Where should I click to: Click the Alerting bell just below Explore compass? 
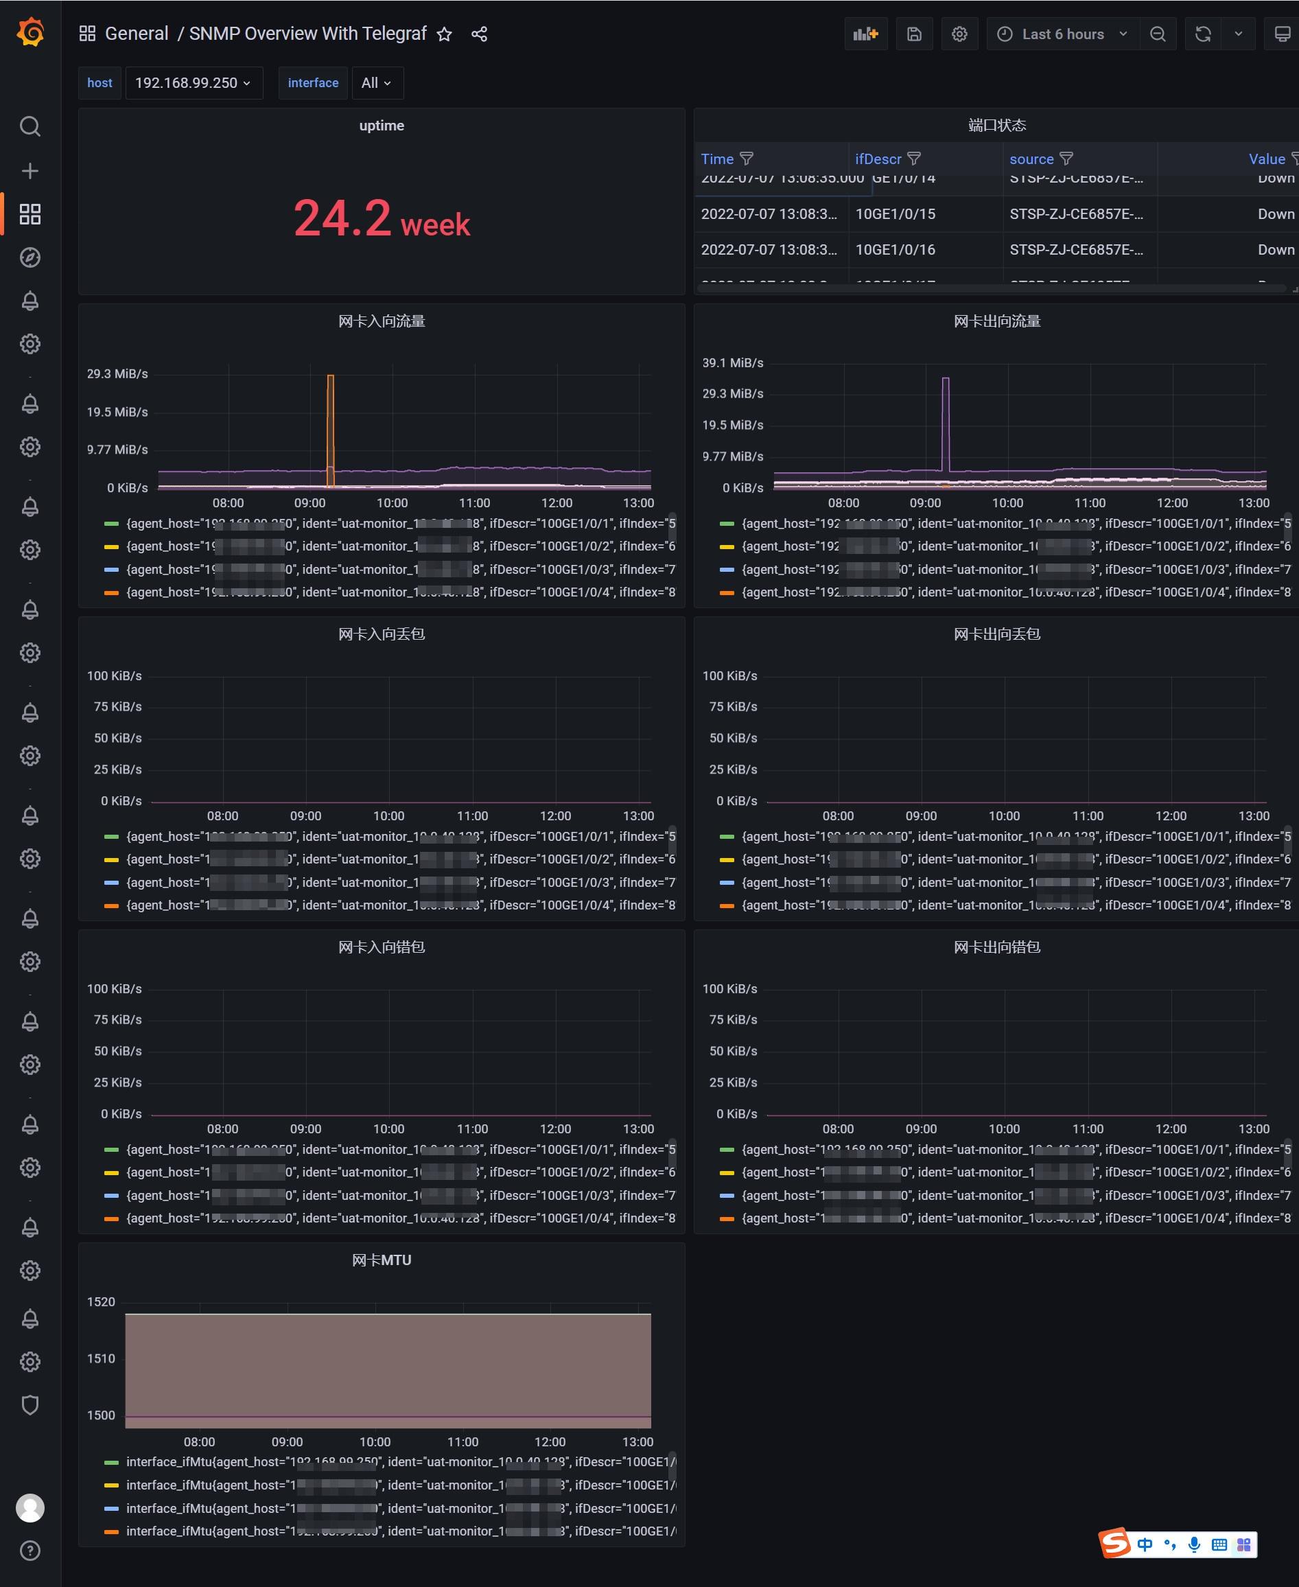(x=30, y=301)
